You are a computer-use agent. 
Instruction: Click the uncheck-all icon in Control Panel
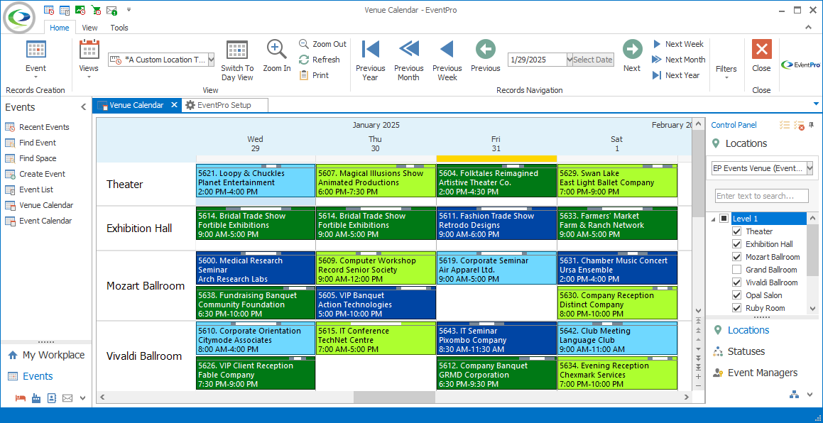coord(799,125)
